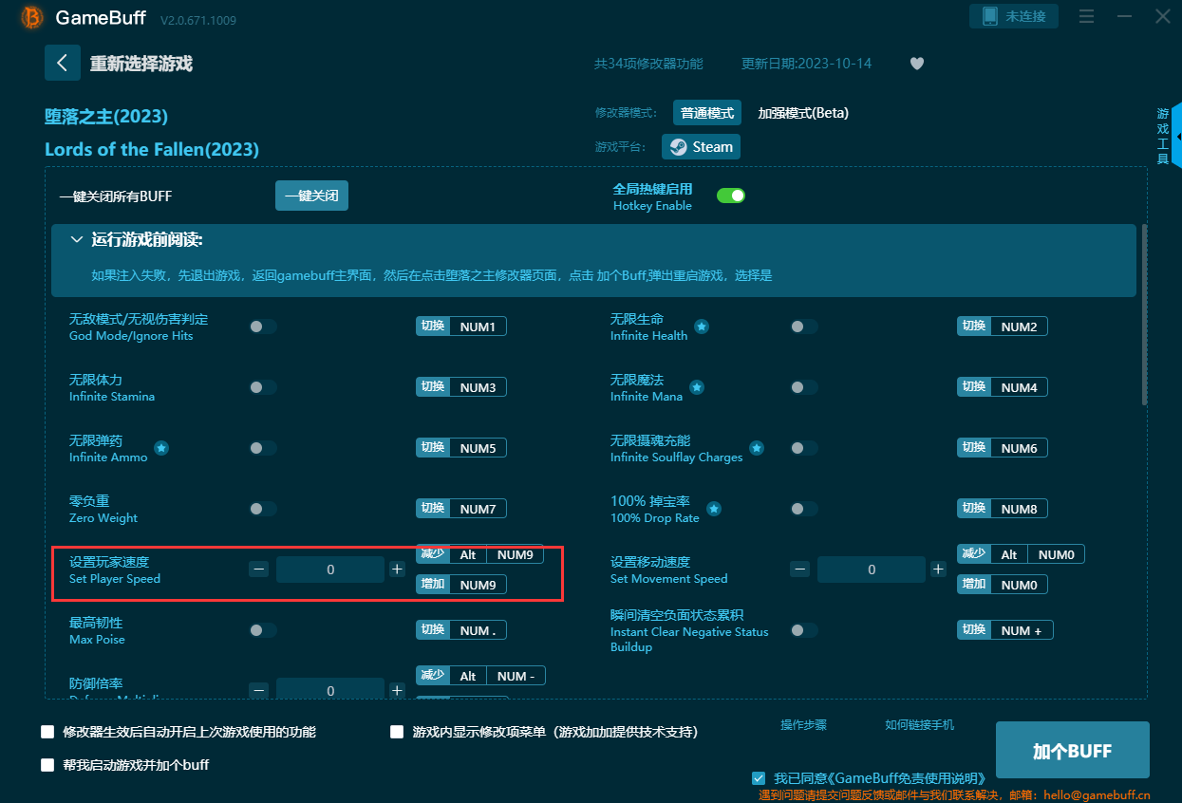1182x803 pixels.
Task: Toggle Infinite Ammo on
Action: [263, 448]
